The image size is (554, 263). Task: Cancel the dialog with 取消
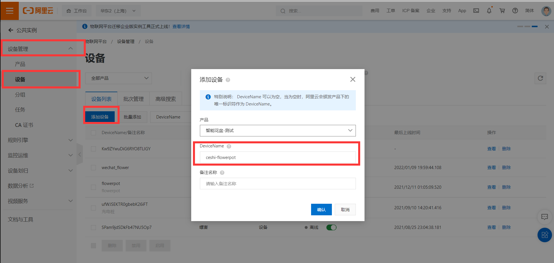click(345, 210)
